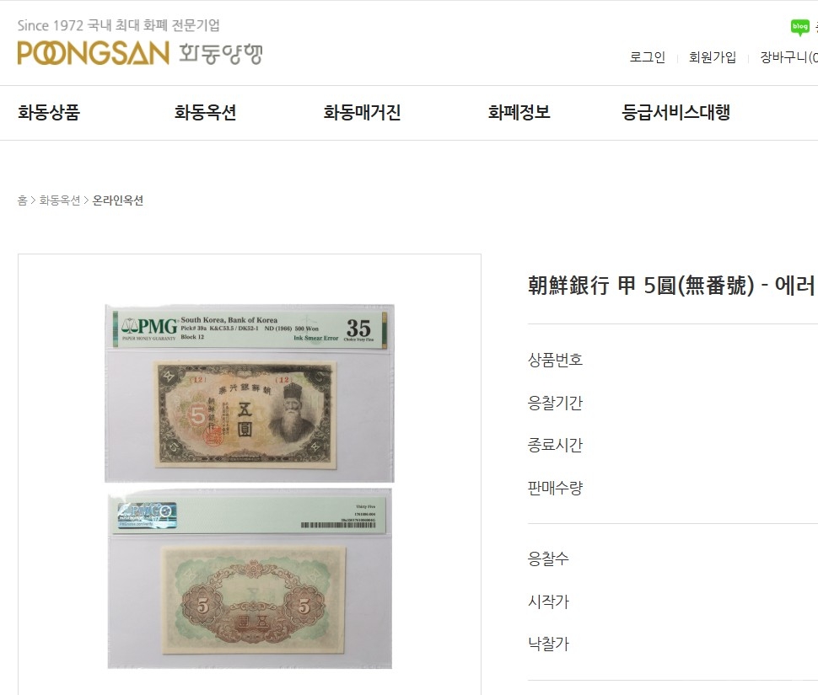Viewport: 818px width, 695px height.
Task: View the back banknote image
Action: 253,600
